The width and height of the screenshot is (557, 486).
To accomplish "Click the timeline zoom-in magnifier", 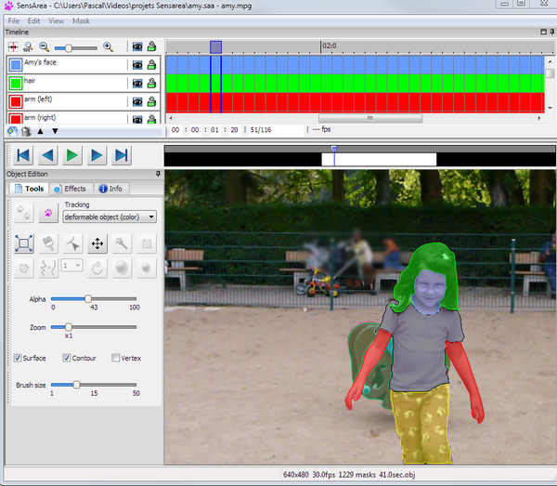I will pyautogui.click(x=108, y=46).
